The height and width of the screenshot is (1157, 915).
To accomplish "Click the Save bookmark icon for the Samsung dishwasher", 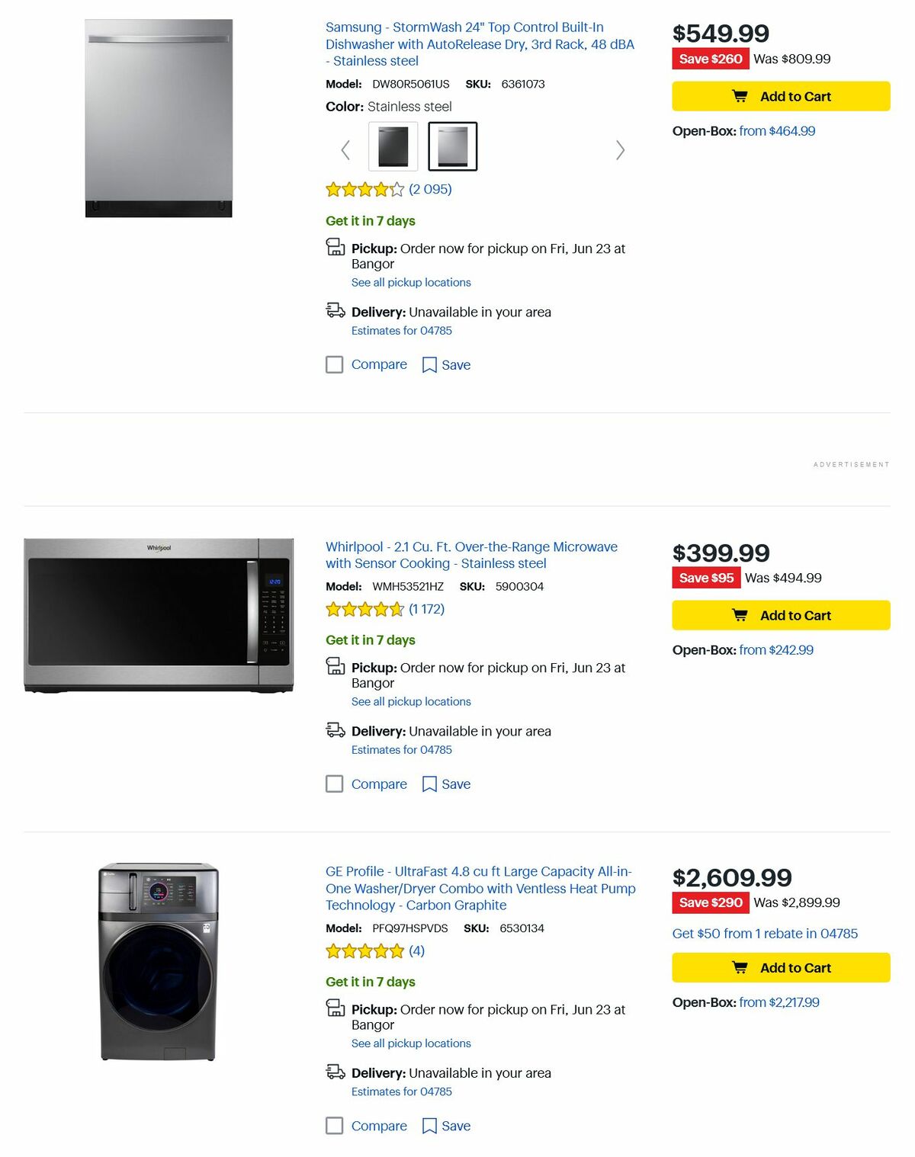I will coord(429,364).
